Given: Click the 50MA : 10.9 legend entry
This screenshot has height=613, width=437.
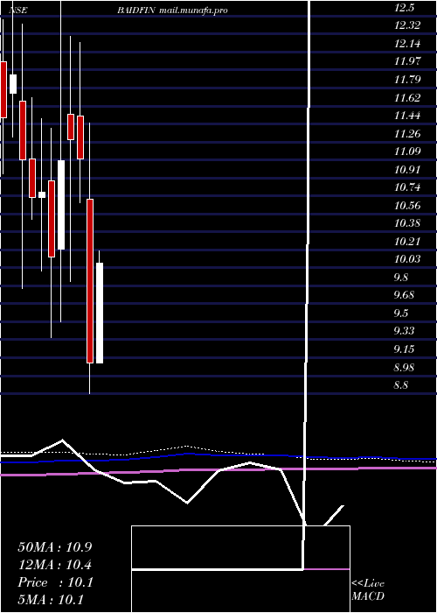Looking at the screenshot, I should [x=55, y=547].
